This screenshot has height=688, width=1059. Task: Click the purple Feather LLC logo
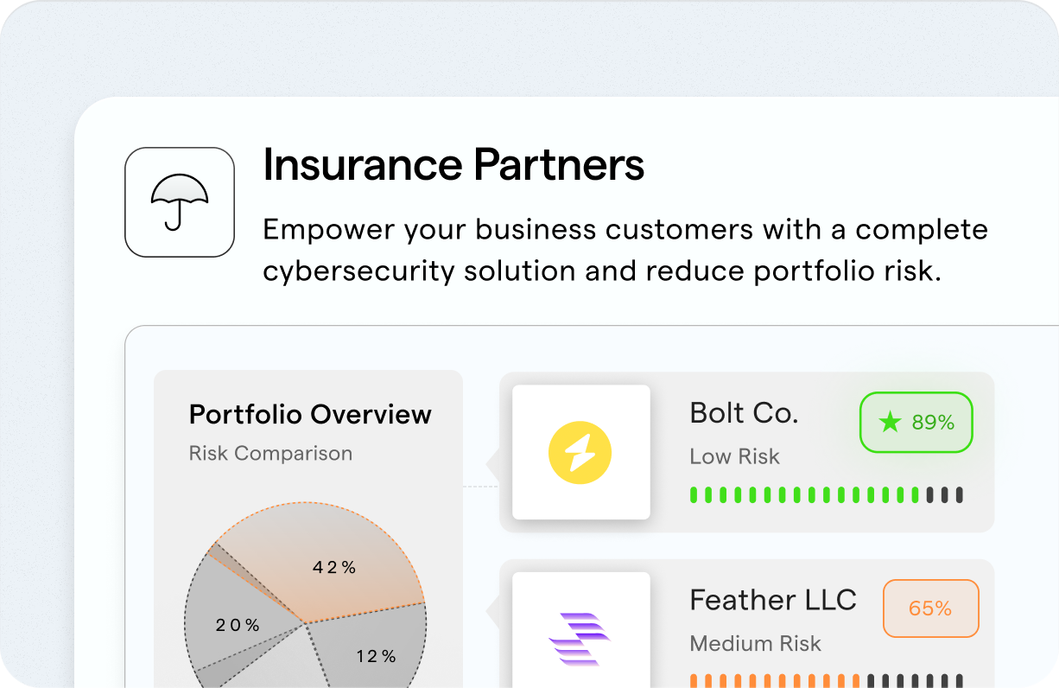point(580,638)
